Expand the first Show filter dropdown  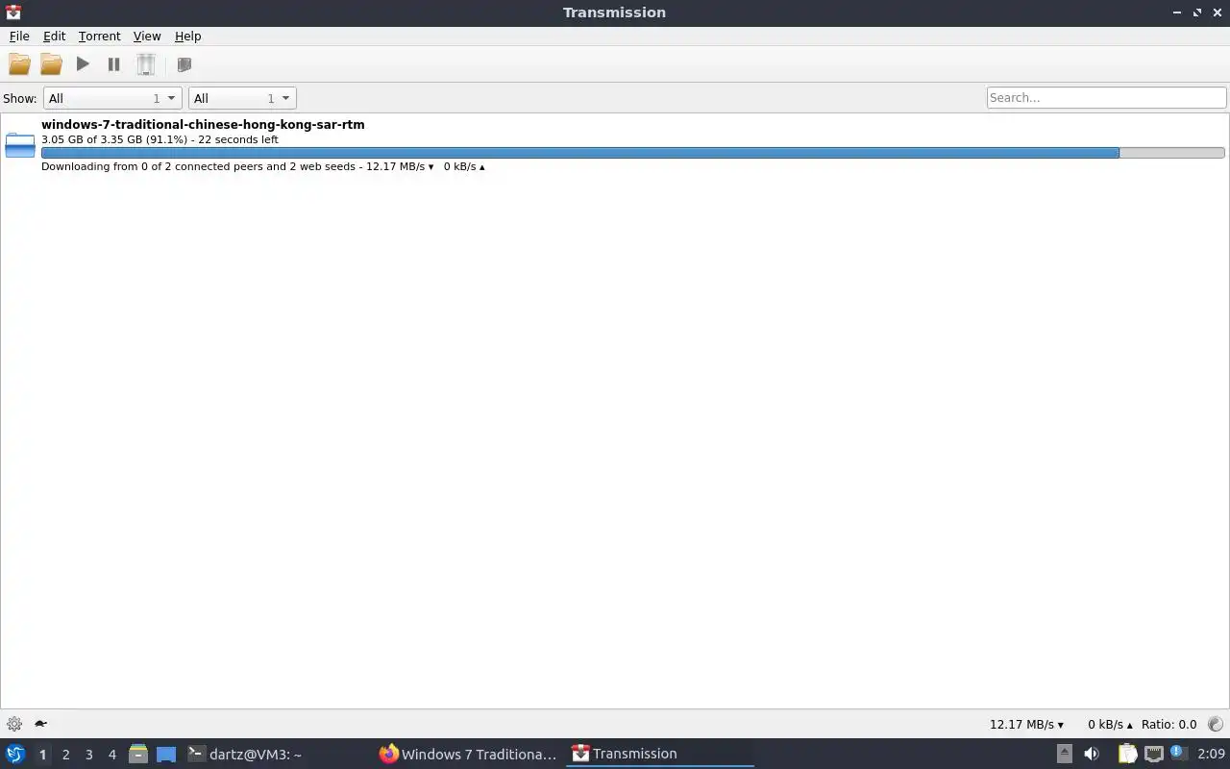tap(111, 98)
